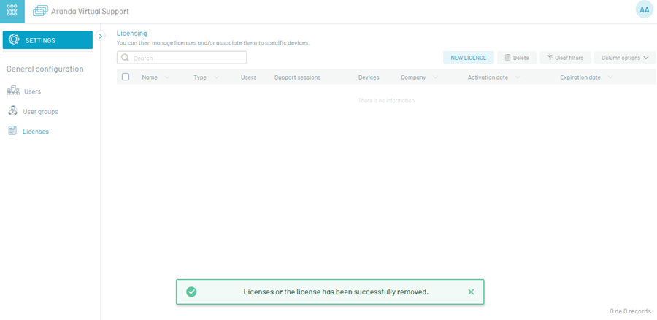Focus the license Search field
The image size is (657, 320).
pyautogui.click(x=182, y=58)
